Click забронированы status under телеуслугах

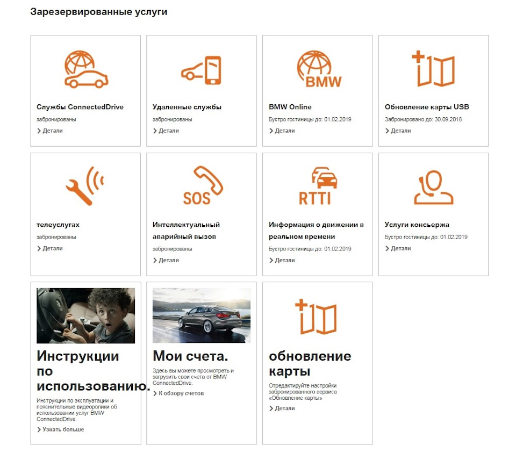click(x=56, y=237)
